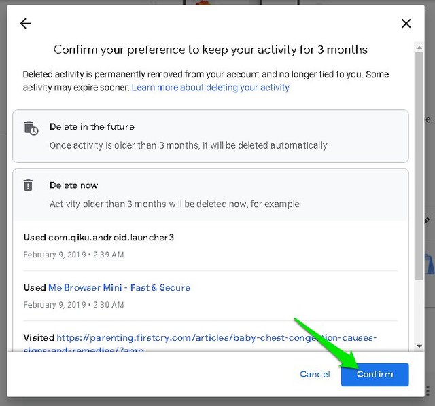435x406 pixels.
Task: Select the Delete in the future heading
Action: pos(92,127)
